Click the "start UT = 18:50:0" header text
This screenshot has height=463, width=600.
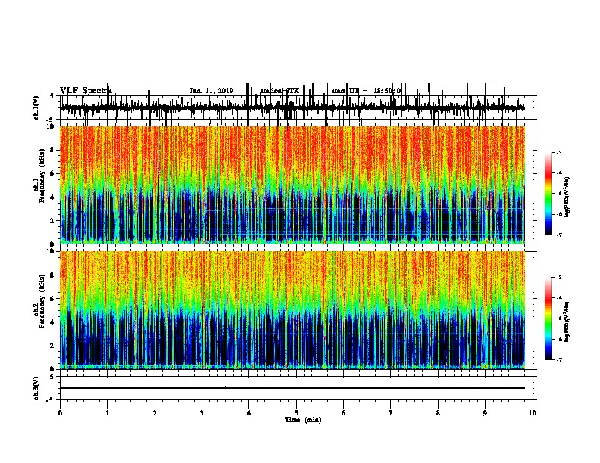(x=366, y=91)
